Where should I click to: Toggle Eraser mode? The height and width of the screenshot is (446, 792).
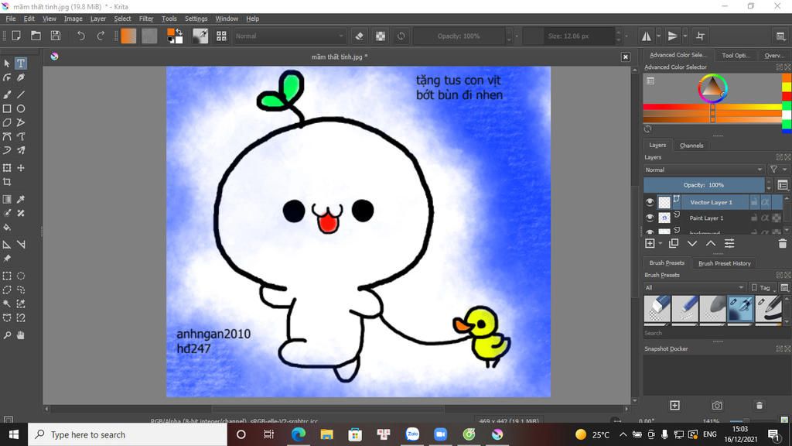359,36
